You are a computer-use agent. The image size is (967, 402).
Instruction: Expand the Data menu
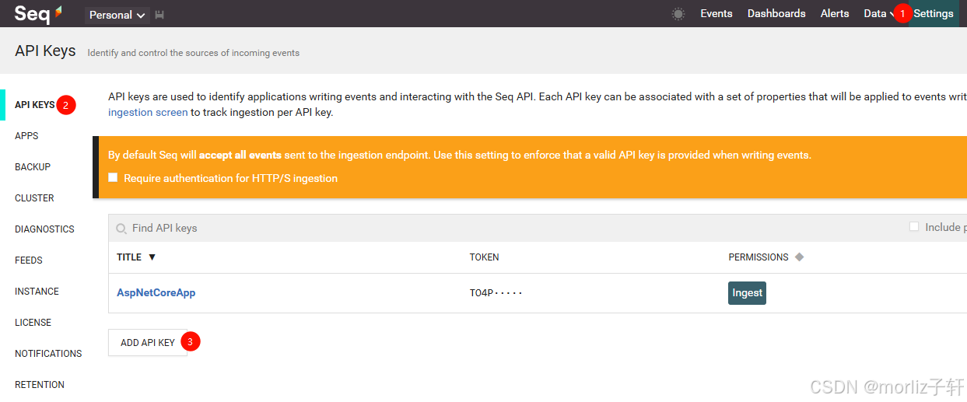(x=879, y=14)
